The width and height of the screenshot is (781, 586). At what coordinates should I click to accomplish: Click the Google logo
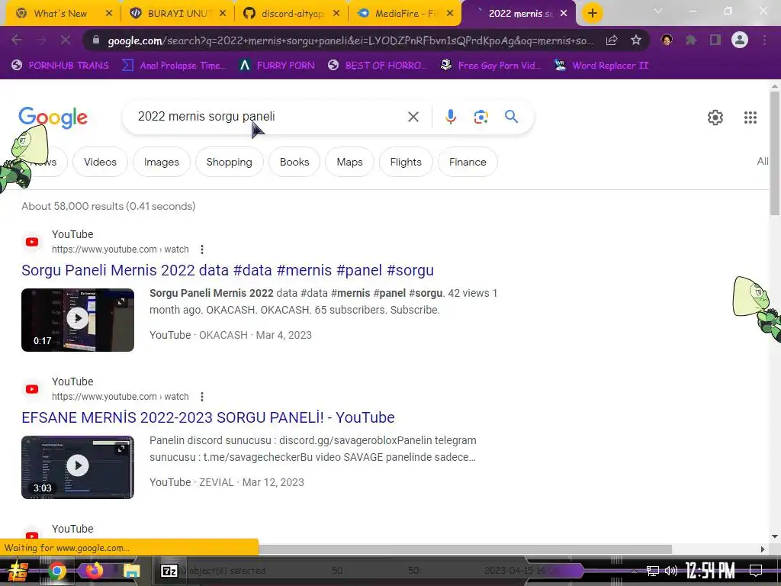coord(53,118)
